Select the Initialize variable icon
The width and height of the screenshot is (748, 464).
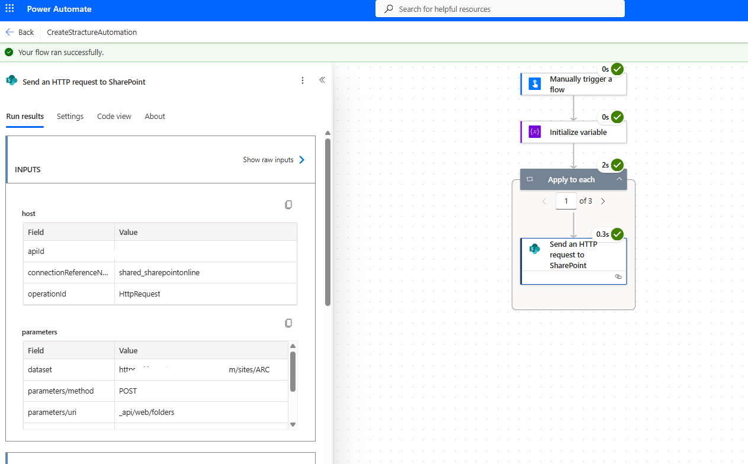point(534,132)
